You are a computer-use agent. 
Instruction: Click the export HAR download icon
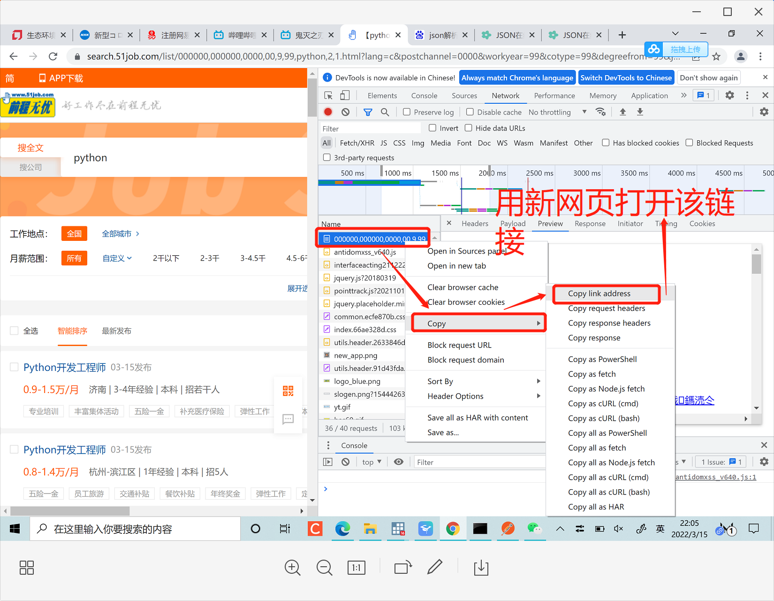pos(640,112)
